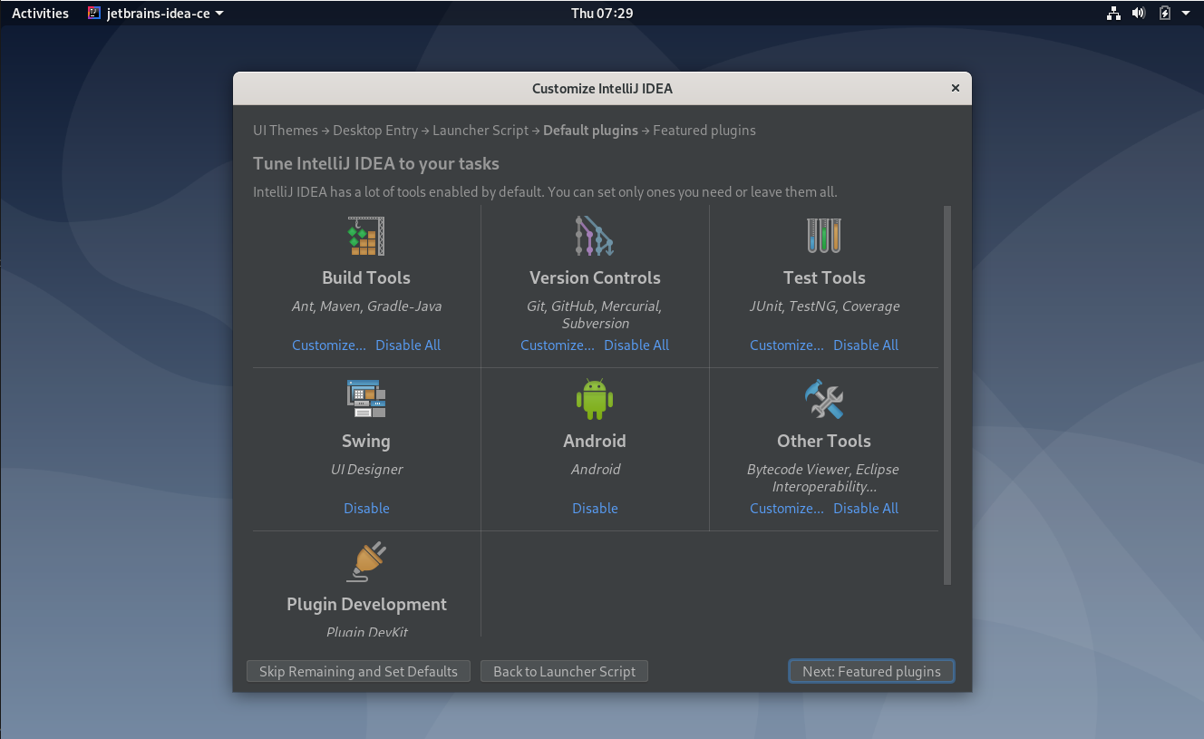Click the 'UI Designer' description text
The width and height of the screenshot is (1204, 739).
pyautogui.click(x=366, y=469)
